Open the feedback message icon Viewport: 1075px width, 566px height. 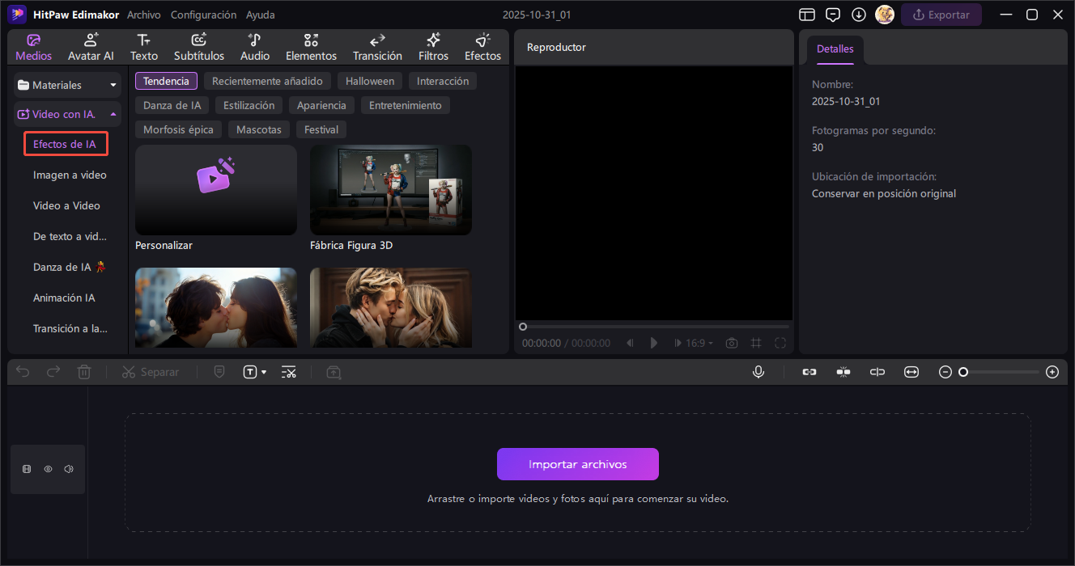point(832,15)
